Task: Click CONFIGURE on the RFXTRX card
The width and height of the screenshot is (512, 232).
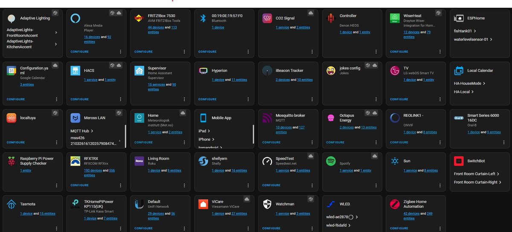Action: point(79,185)
